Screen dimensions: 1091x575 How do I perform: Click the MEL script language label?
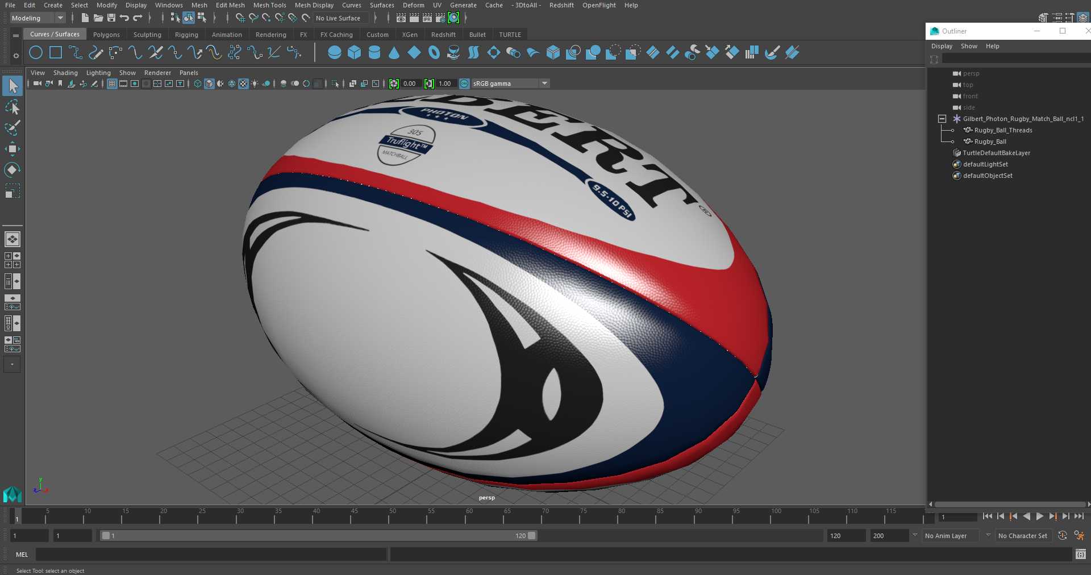click(x=22, y=555)
